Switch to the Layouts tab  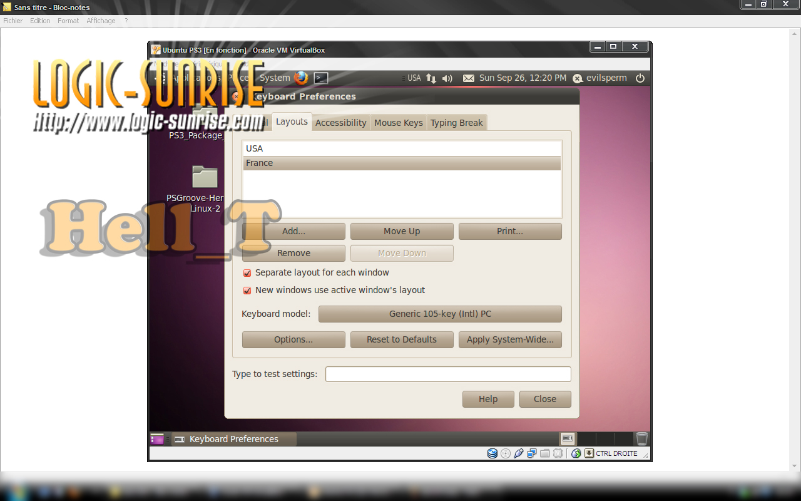[292, 122]
